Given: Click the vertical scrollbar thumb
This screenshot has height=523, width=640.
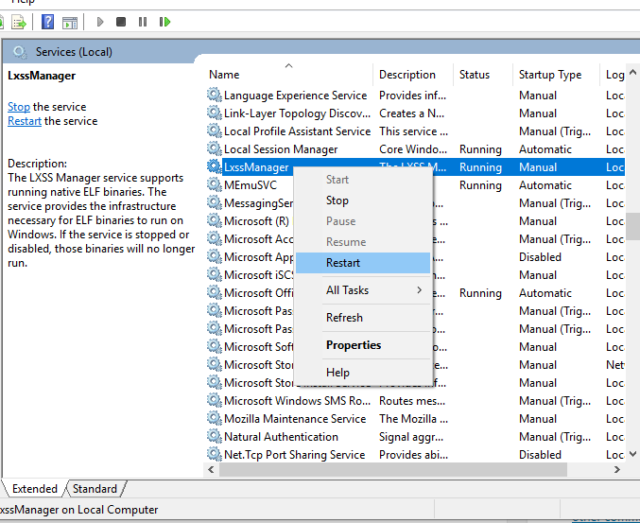Looking at the screenshot, I should (632, 226).
